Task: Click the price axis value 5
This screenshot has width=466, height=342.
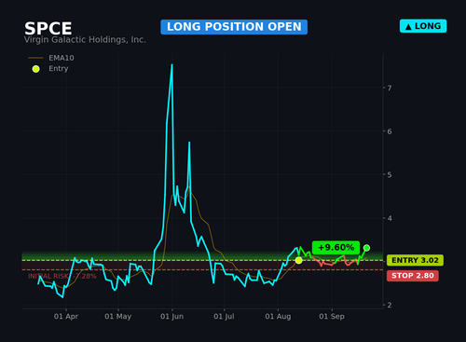Action: point(390,175)
